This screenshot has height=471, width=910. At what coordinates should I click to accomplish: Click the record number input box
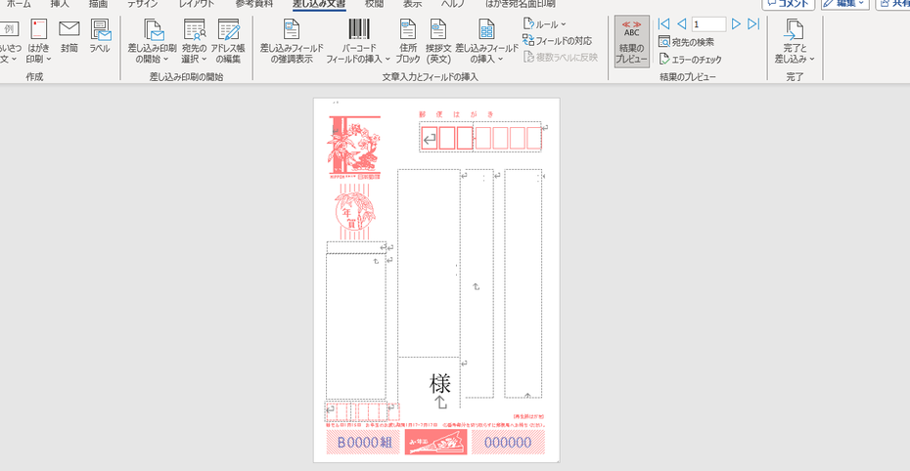[708, 24]
